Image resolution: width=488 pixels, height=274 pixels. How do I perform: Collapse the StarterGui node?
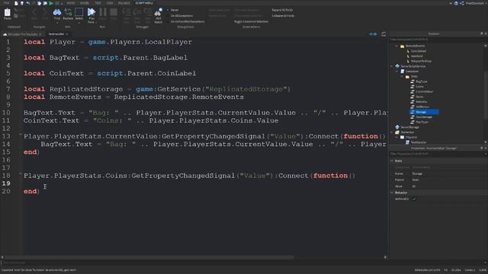(x=392, y=132)
